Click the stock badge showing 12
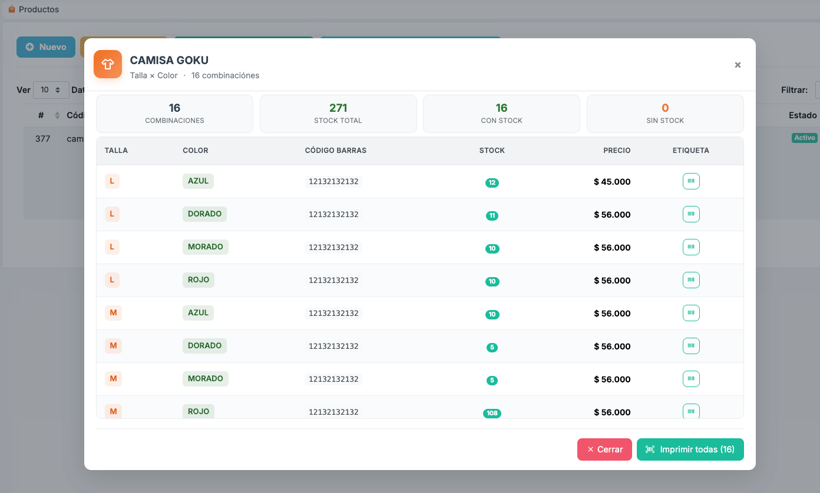The height and width of the screenshot is (493, 820). coord(492,183)
